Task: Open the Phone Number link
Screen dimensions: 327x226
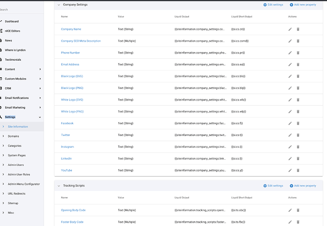Action: tap(71, 53)
